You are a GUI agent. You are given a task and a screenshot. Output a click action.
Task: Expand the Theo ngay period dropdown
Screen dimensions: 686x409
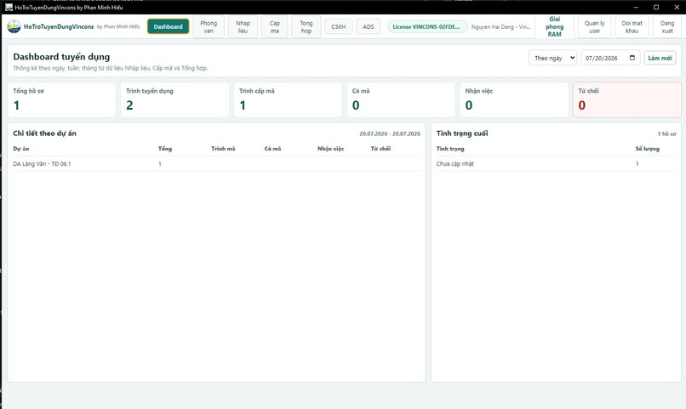552,58
